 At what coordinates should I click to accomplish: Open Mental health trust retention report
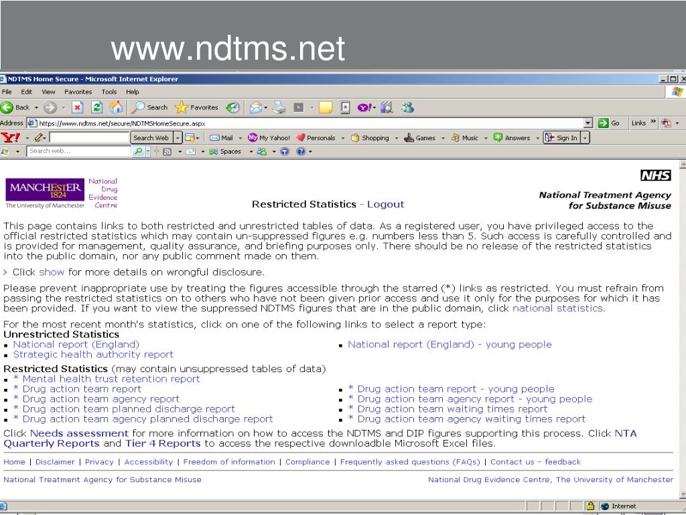point(107,380)
